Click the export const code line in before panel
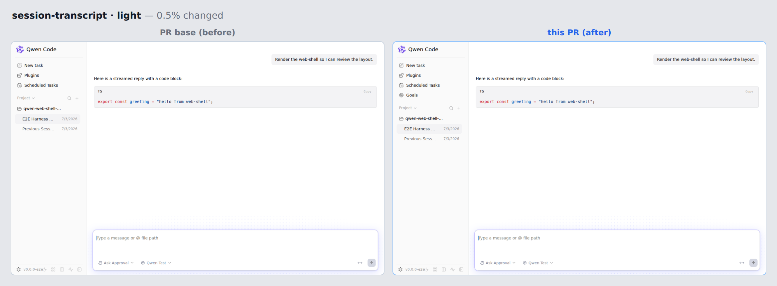The height and width of the screenshot is (286, 777). 155,102
